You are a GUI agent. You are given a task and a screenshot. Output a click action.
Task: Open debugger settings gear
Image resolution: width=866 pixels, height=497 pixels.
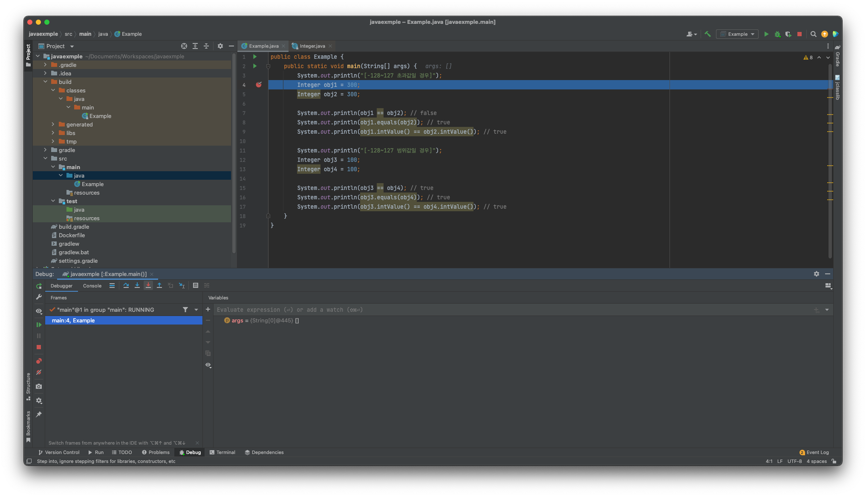[39, 400]
